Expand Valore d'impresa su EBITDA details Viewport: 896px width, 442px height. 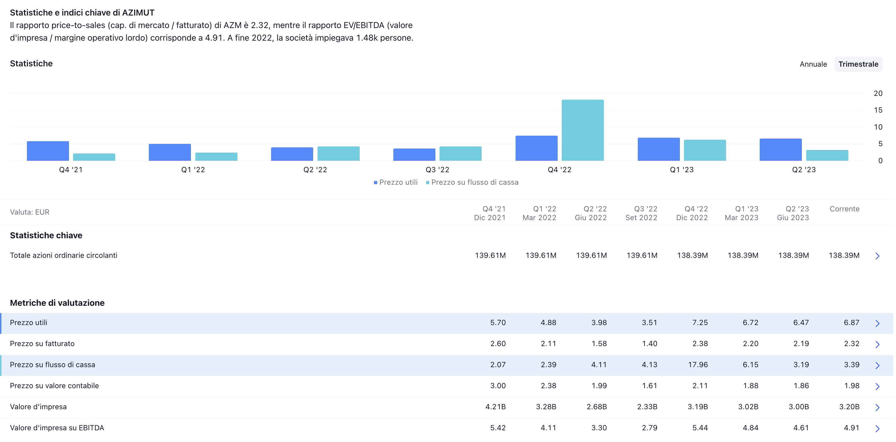pos(878,428)
